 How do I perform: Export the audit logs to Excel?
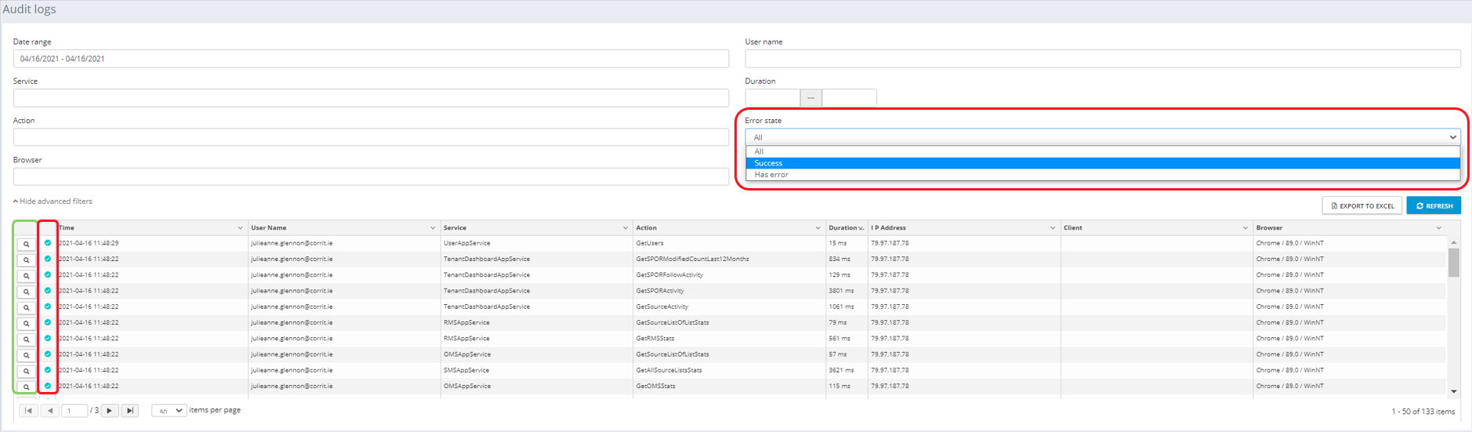tap(1362, 205)
